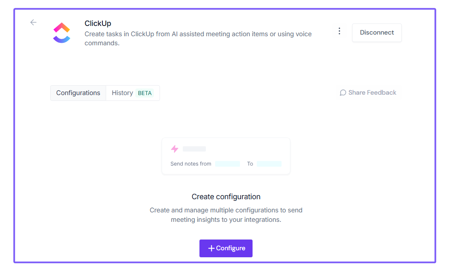452x270 pixels.
Task: Click the speech bubble feedback icon
Action: (x=343, y=93)
